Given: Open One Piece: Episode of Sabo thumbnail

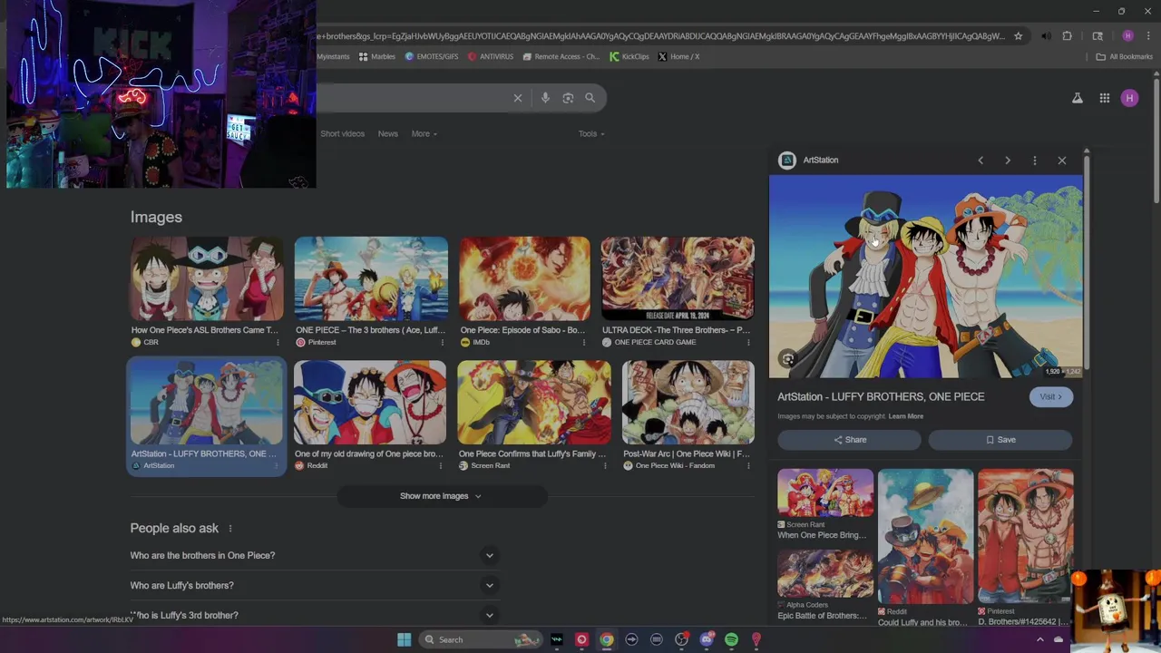Looking at the screenshot, I should coord(524,278).
